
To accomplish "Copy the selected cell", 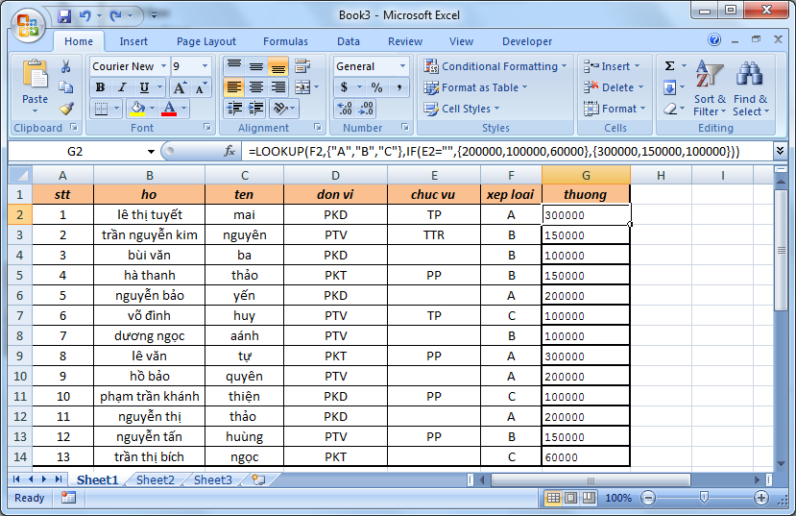I will (66, 87).
